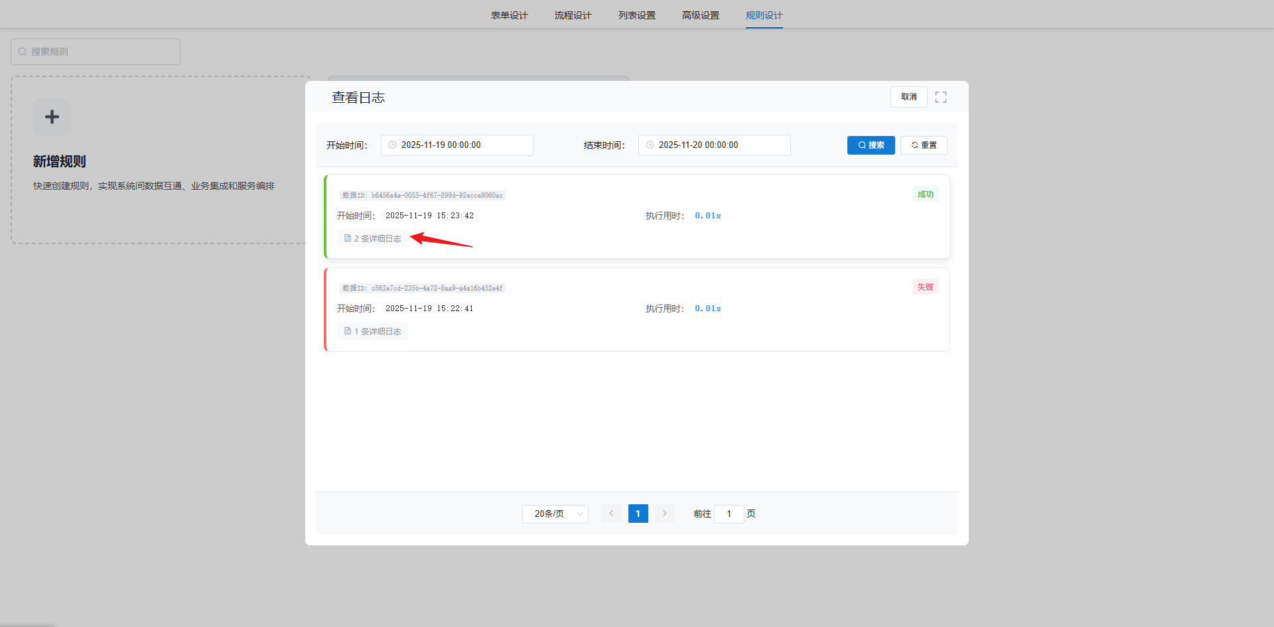This screenshot has width=1274, height=627.
Task: Open the 20条/页 page size dropdown
Action: point(555,514)
